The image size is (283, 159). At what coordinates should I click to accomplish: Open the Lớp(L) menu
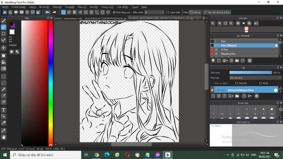point(33,7)
